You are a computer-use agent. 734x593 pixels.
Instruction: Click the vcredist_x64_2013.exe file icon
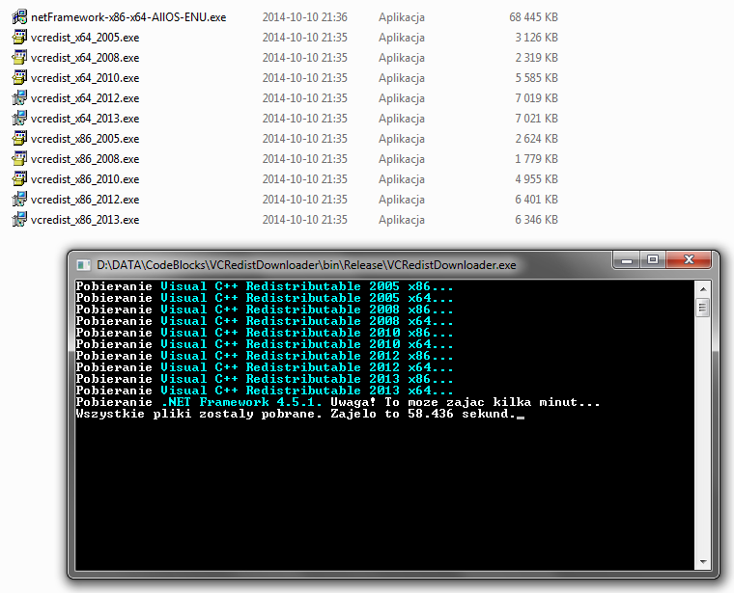19,119
